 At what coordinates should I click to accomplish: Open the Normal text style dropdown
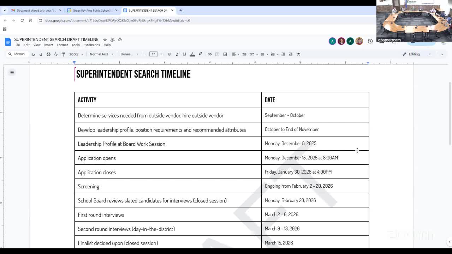pos(101,54)
